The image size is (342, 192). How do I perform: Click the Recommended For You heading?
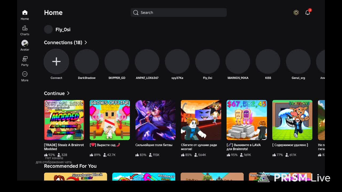70,166
